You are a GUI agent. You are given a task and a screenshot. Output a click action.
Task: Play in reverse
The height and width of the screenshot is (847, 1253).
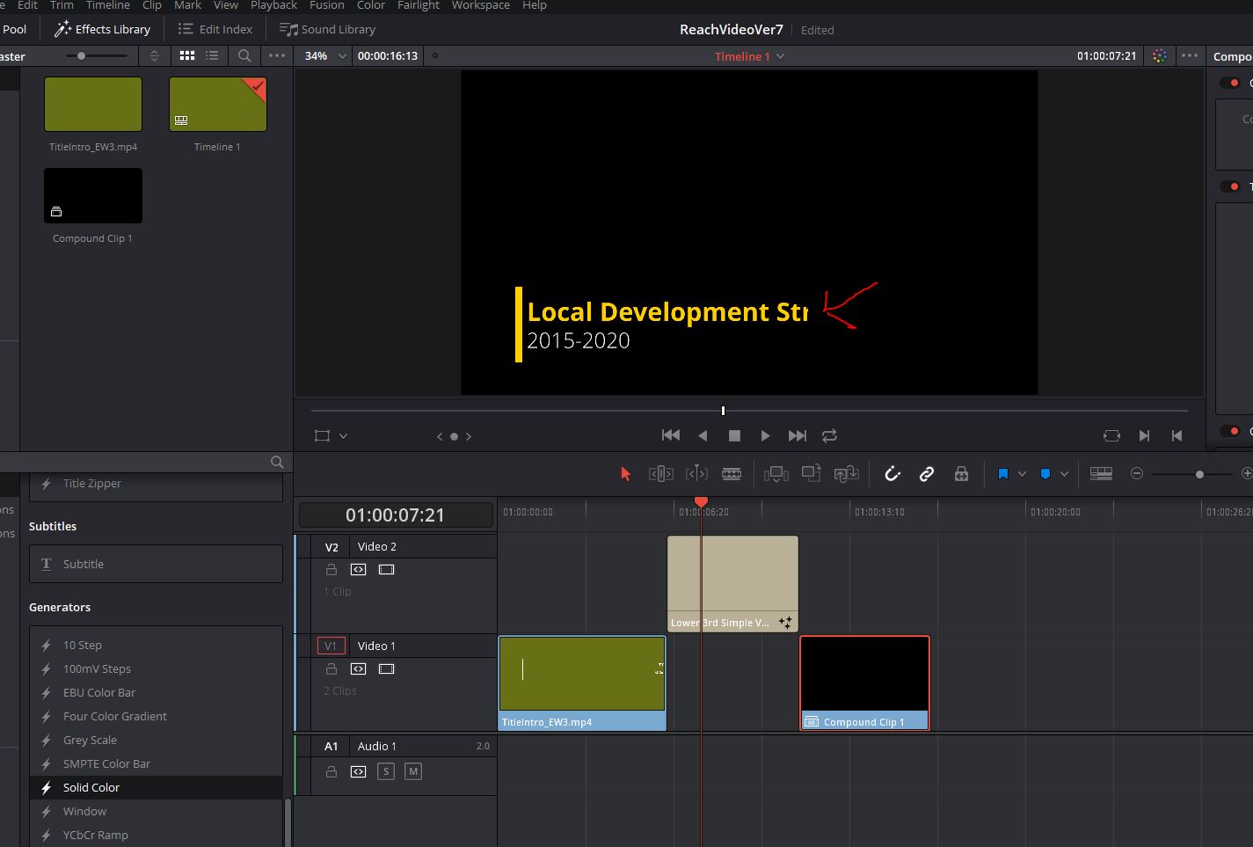click(x=703, y=435)
